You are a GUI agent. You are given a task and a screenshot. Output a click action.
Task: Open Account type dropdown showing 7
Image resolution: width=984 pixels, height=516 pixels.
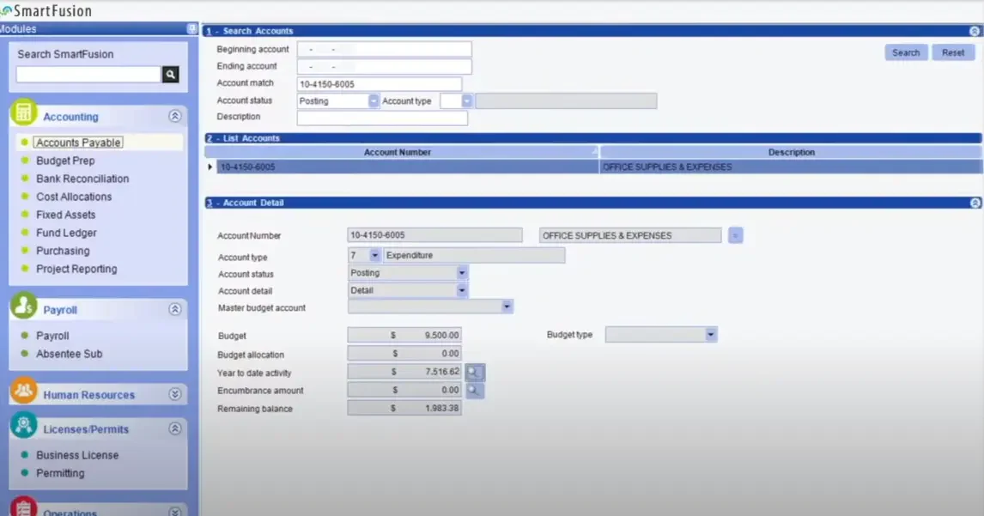coord(374,255)
